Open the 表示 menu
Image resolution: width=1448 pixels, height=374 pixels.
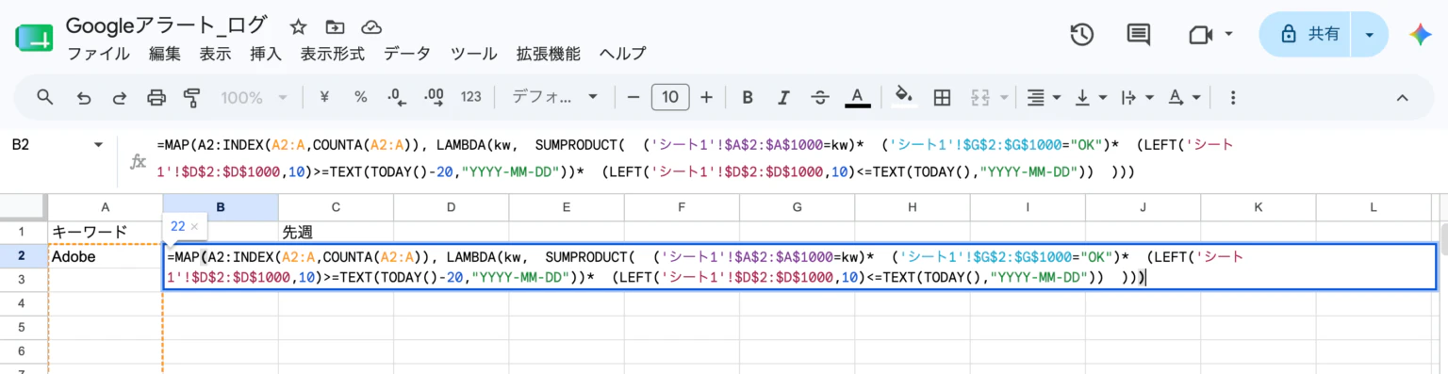click(x=216, y=54)
